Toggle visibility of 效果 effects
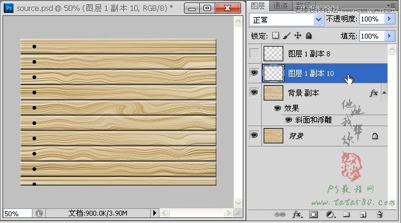Viewport: 401px width, 223px height. pyautogui.click(x=277, y=108)
